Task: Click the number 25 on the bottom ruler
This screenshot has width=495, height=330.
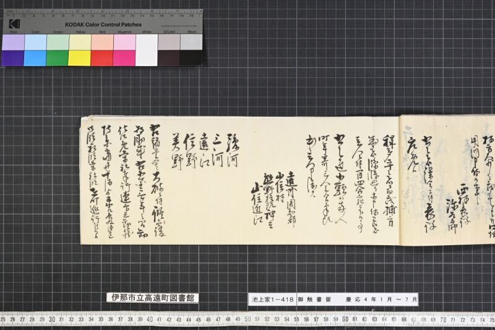Action: [x=3, y=319]
